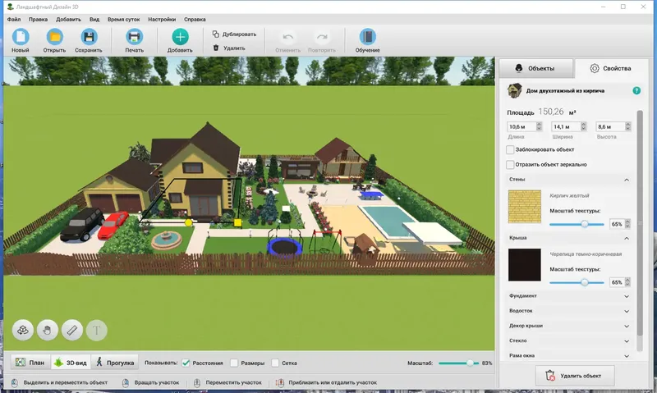Click Удалить trash item in the toolbar

[229, 48]
